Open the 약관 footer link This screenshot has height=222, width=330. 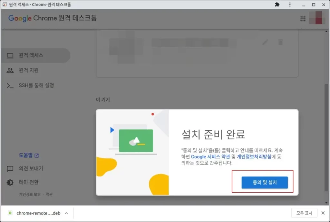click(x=49, y=194)
